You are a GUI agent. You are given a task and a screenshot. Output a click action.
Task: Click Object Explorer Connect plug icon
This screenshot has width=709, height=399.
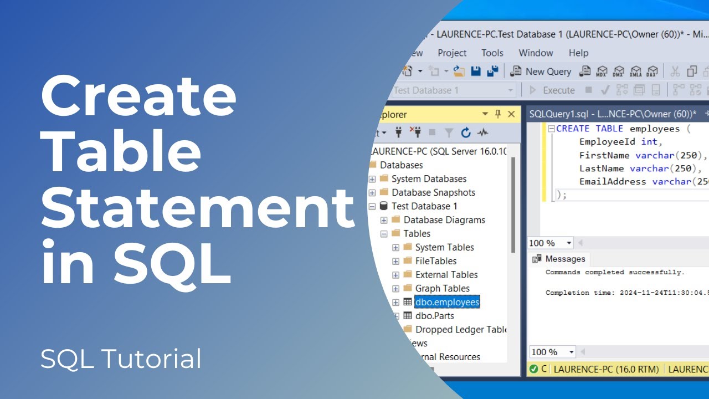pos(398,132)
